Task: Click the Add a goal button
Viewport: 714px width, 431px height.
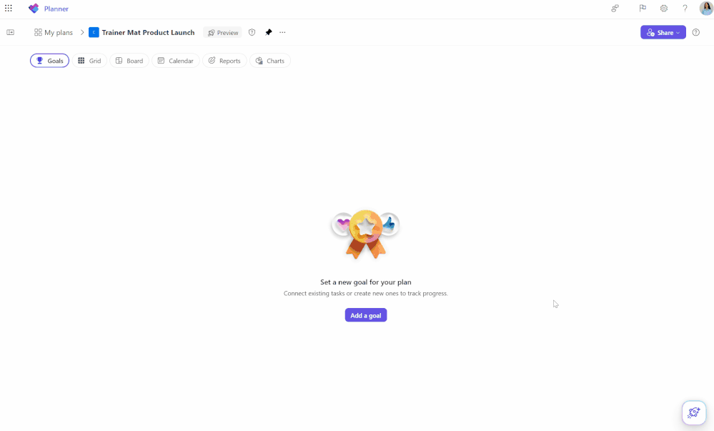Action: click(x=366, y=315)
